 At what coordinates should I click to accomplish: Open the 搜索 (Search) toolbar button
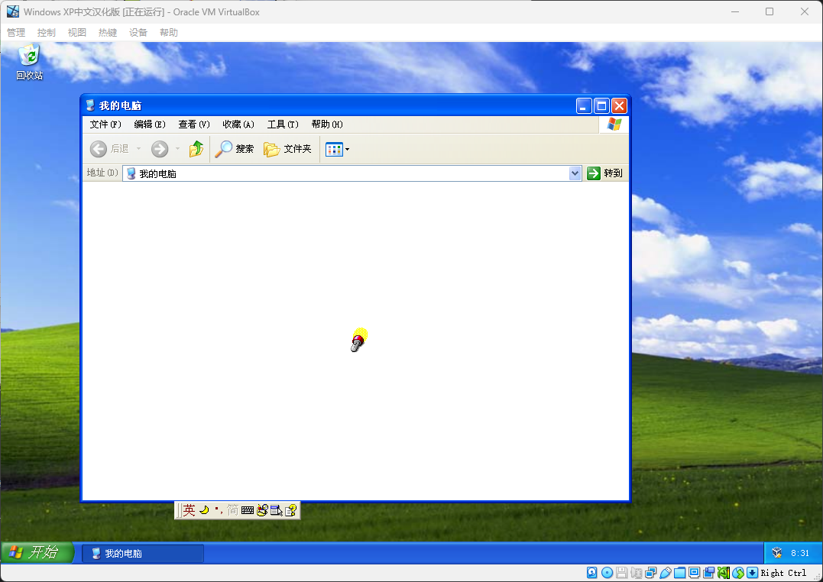tap(235, 149)
